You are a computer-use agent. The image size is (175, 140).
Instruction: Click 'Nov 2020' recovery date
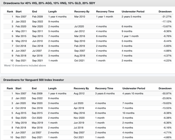79,118
